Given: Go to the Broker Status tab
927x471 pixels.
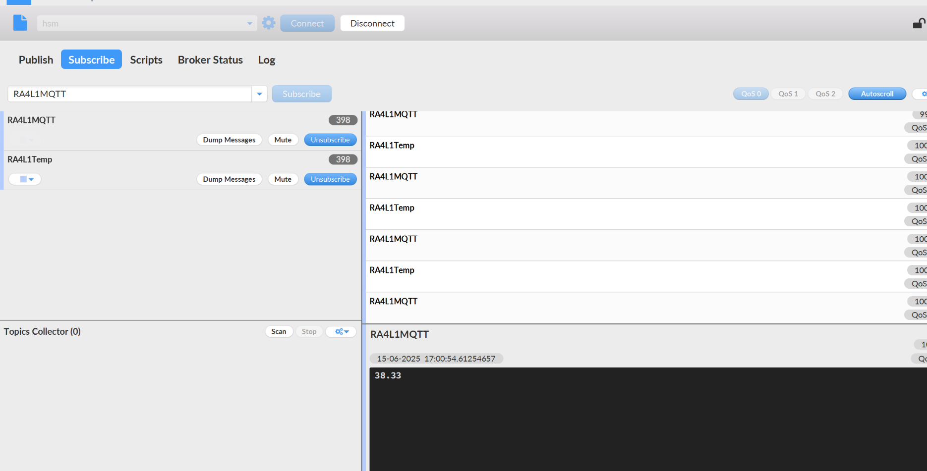Looking at the screenshot, I should tap(210, 60).
